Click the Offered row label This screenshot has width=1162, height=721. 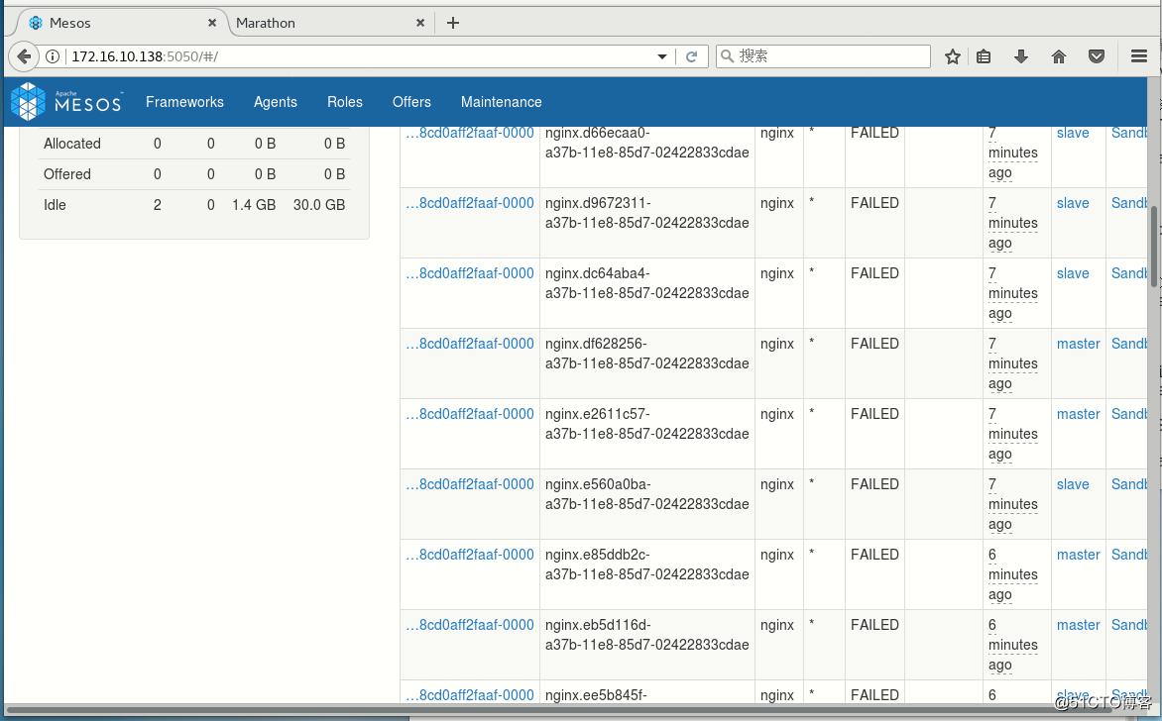(x=66, y=174)
